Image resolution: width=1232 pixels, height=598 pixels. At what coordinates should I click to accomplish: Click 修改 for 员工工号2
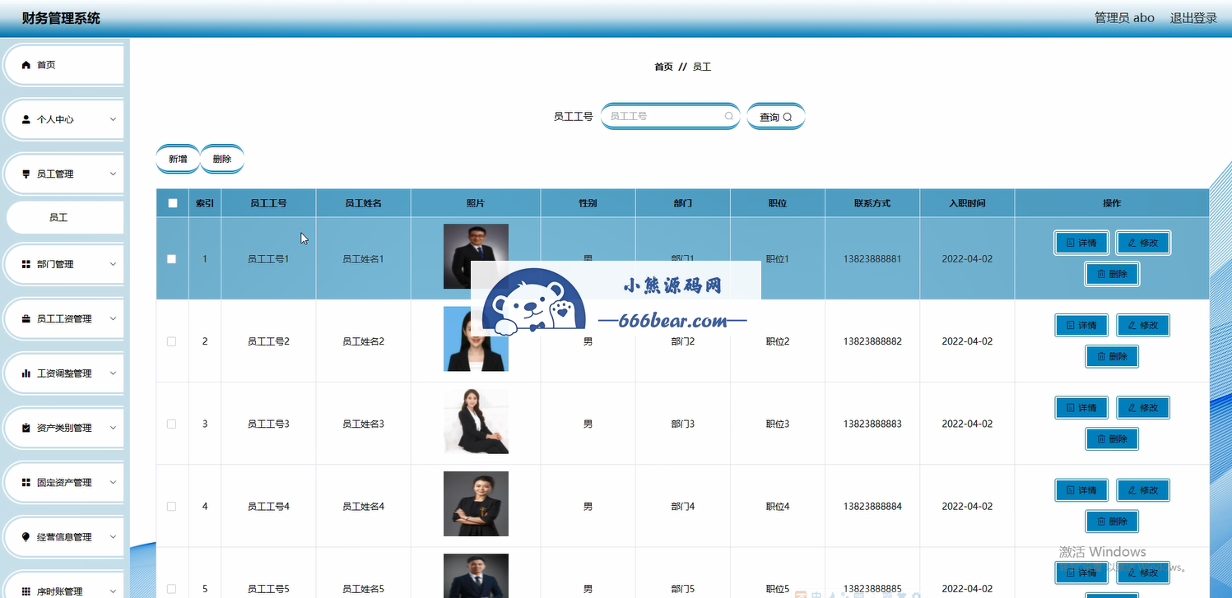pyautogui.click(x=1143, y=325)
